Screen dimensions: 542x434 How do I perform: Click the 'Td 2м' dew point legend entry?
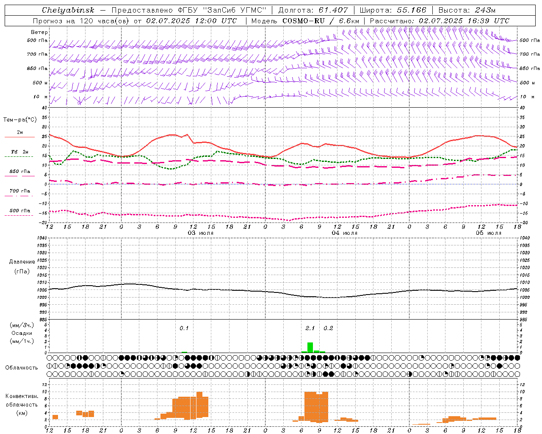[x=20, y=152]
